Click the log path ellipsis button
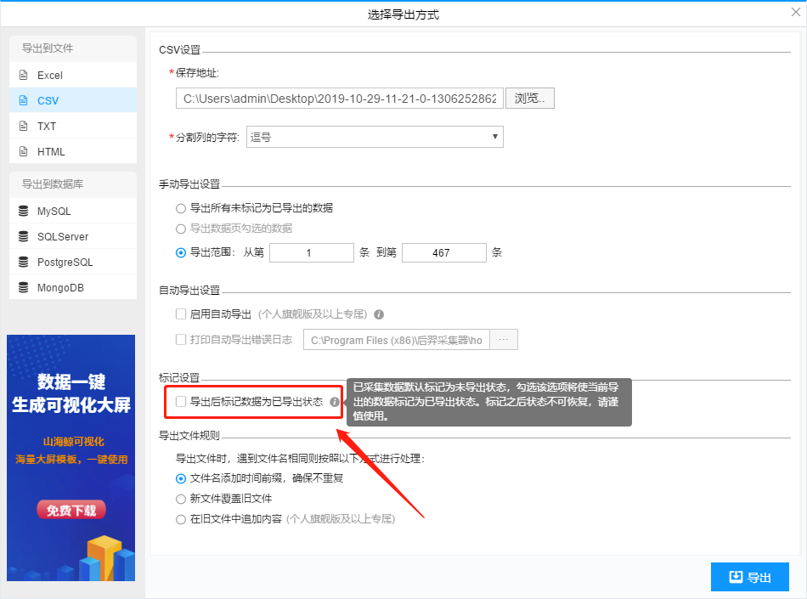807x599 pixels. 504,340
